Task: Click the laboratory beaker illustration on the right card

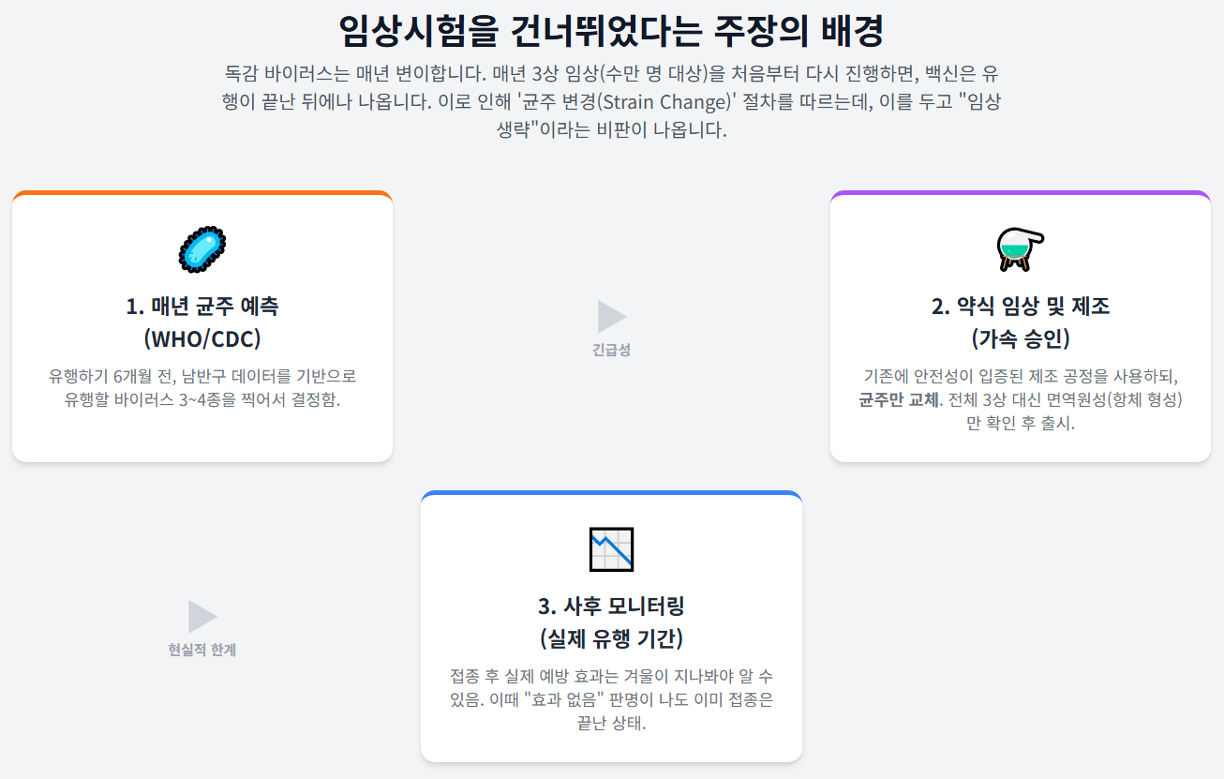Action: click(x=1020, y=246)
